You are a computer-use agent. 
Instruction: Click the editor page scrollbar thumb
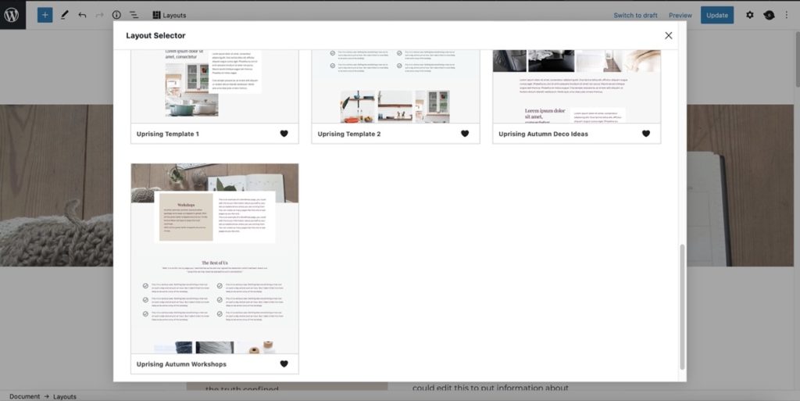[797, 59]
